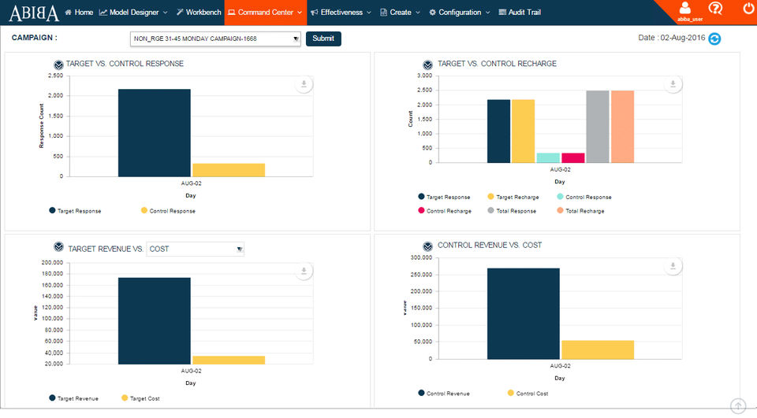757x418 pixels.
Task: Click the yellow Target Cost bar
Action: pyautogui.click(x=229, y=361)
